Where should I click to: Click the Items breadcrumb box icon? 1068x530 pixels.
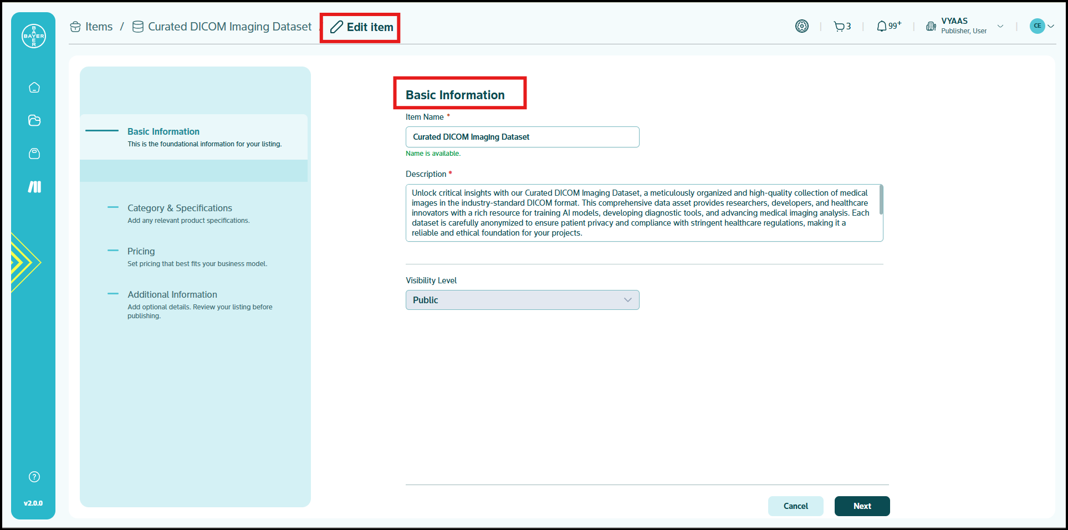[x=75, y=26]
